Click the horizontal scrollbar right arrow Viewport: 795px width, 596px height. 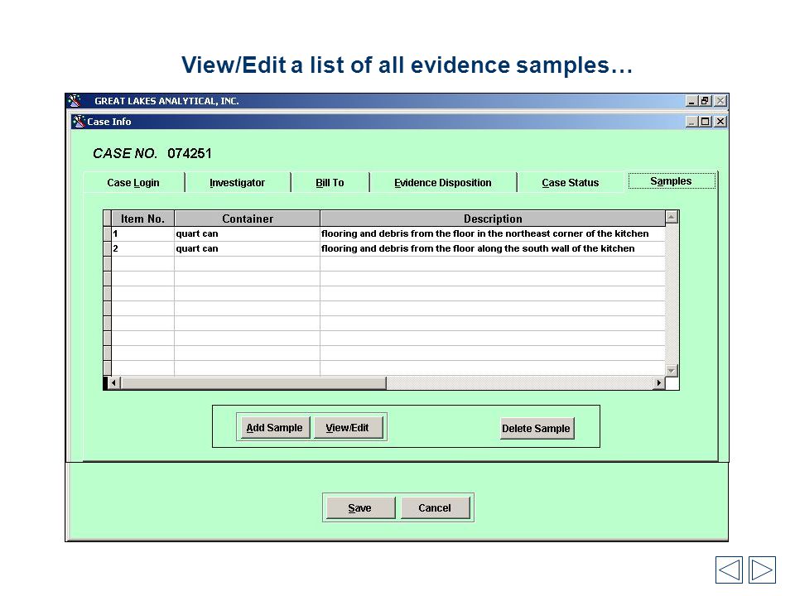coord(658,382)
